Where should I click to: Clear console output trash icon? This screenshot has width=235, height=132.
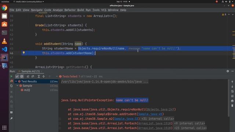point(232,106)
